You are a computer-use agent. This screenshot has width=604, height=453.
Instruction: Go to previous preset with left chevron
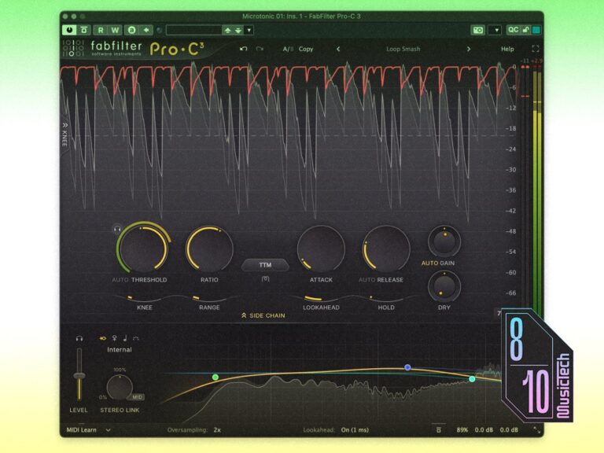(x=338, y=49)
